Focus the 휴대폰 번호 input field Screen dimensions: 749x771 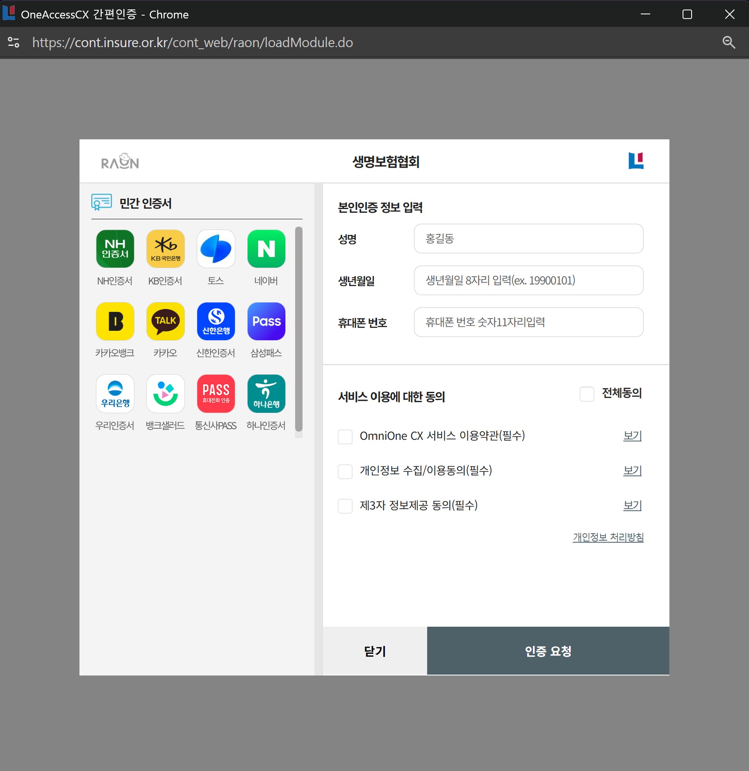[528, 322]
